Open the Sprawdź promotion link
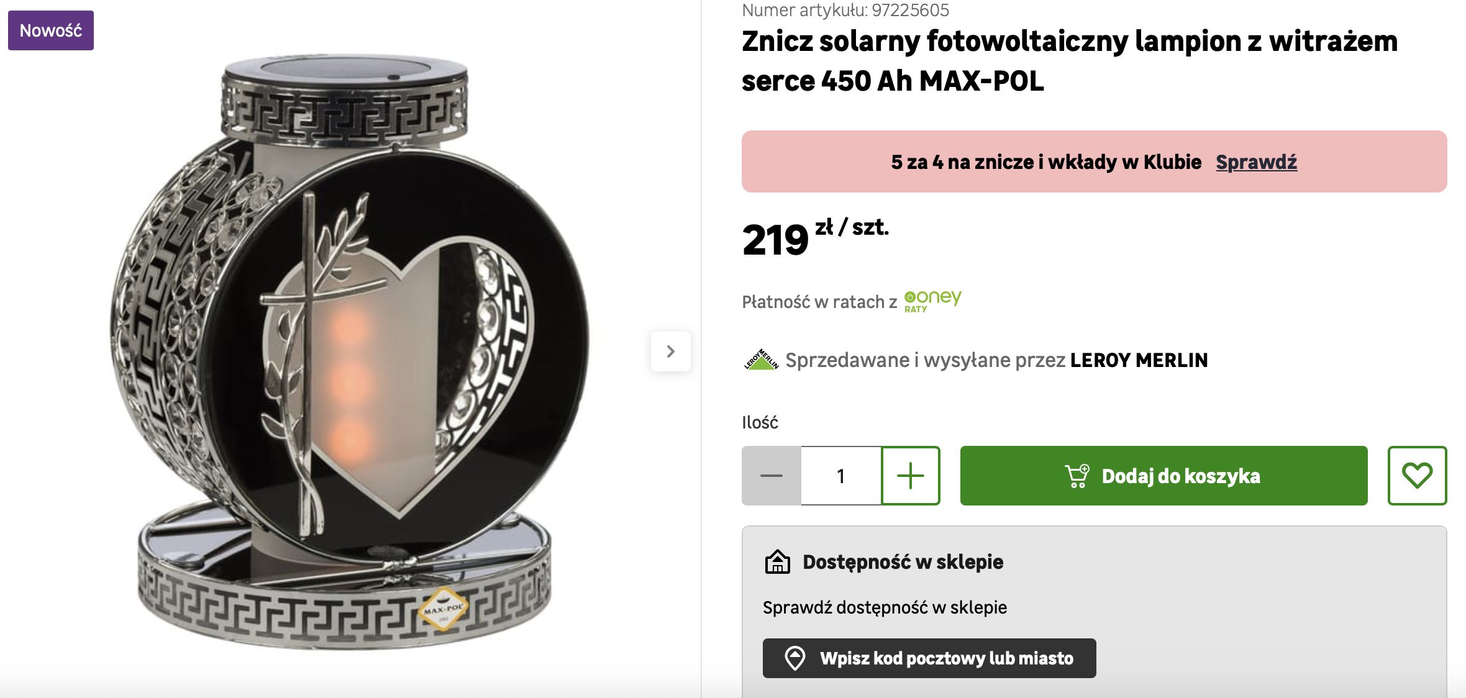The height and width of the screenshot is (698, 1466). coord(1256,162)
